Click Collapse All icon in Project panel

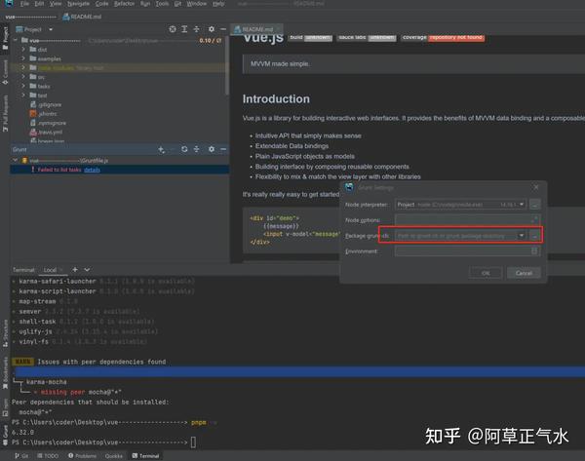coord(197,29)
